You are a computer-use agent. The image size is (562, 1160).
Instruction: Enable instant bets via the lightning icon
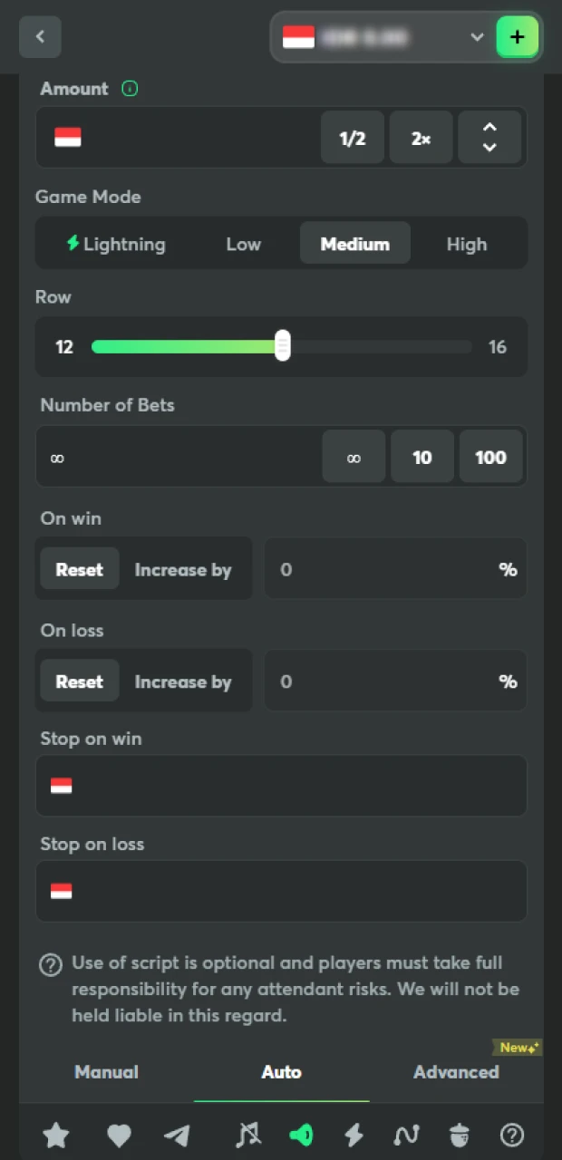pos(354,1135)
